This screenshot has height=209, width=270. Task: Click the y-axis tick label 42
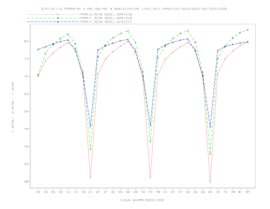coord(26,147)
